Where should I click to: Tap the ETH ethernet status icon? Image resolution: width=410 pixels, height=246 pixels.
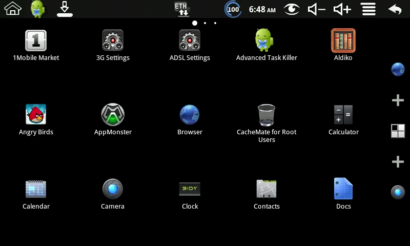[x=181, y=9]
